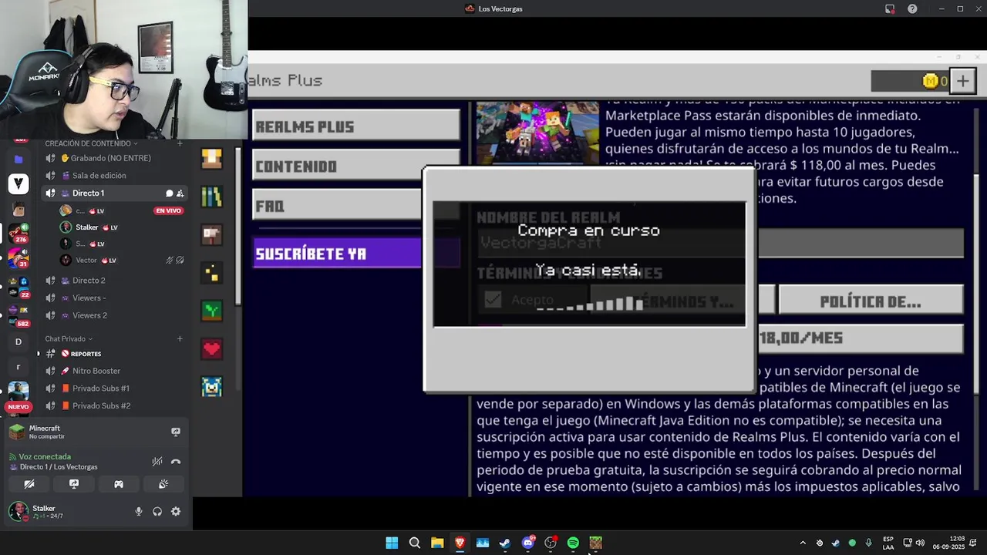Invite people to the Directo 1 channel
Viewport: 987px width, 555px height.
tap(180, 193)
